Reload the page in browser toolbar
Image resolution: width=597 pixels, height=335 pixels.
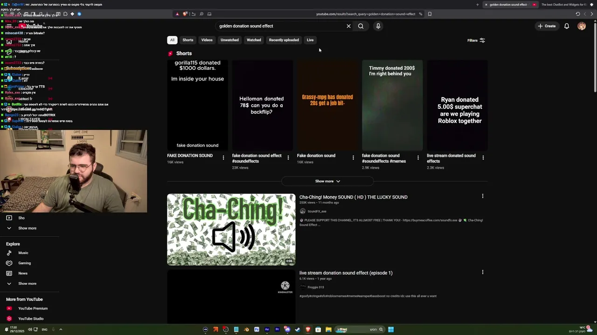tap(578, 14)
